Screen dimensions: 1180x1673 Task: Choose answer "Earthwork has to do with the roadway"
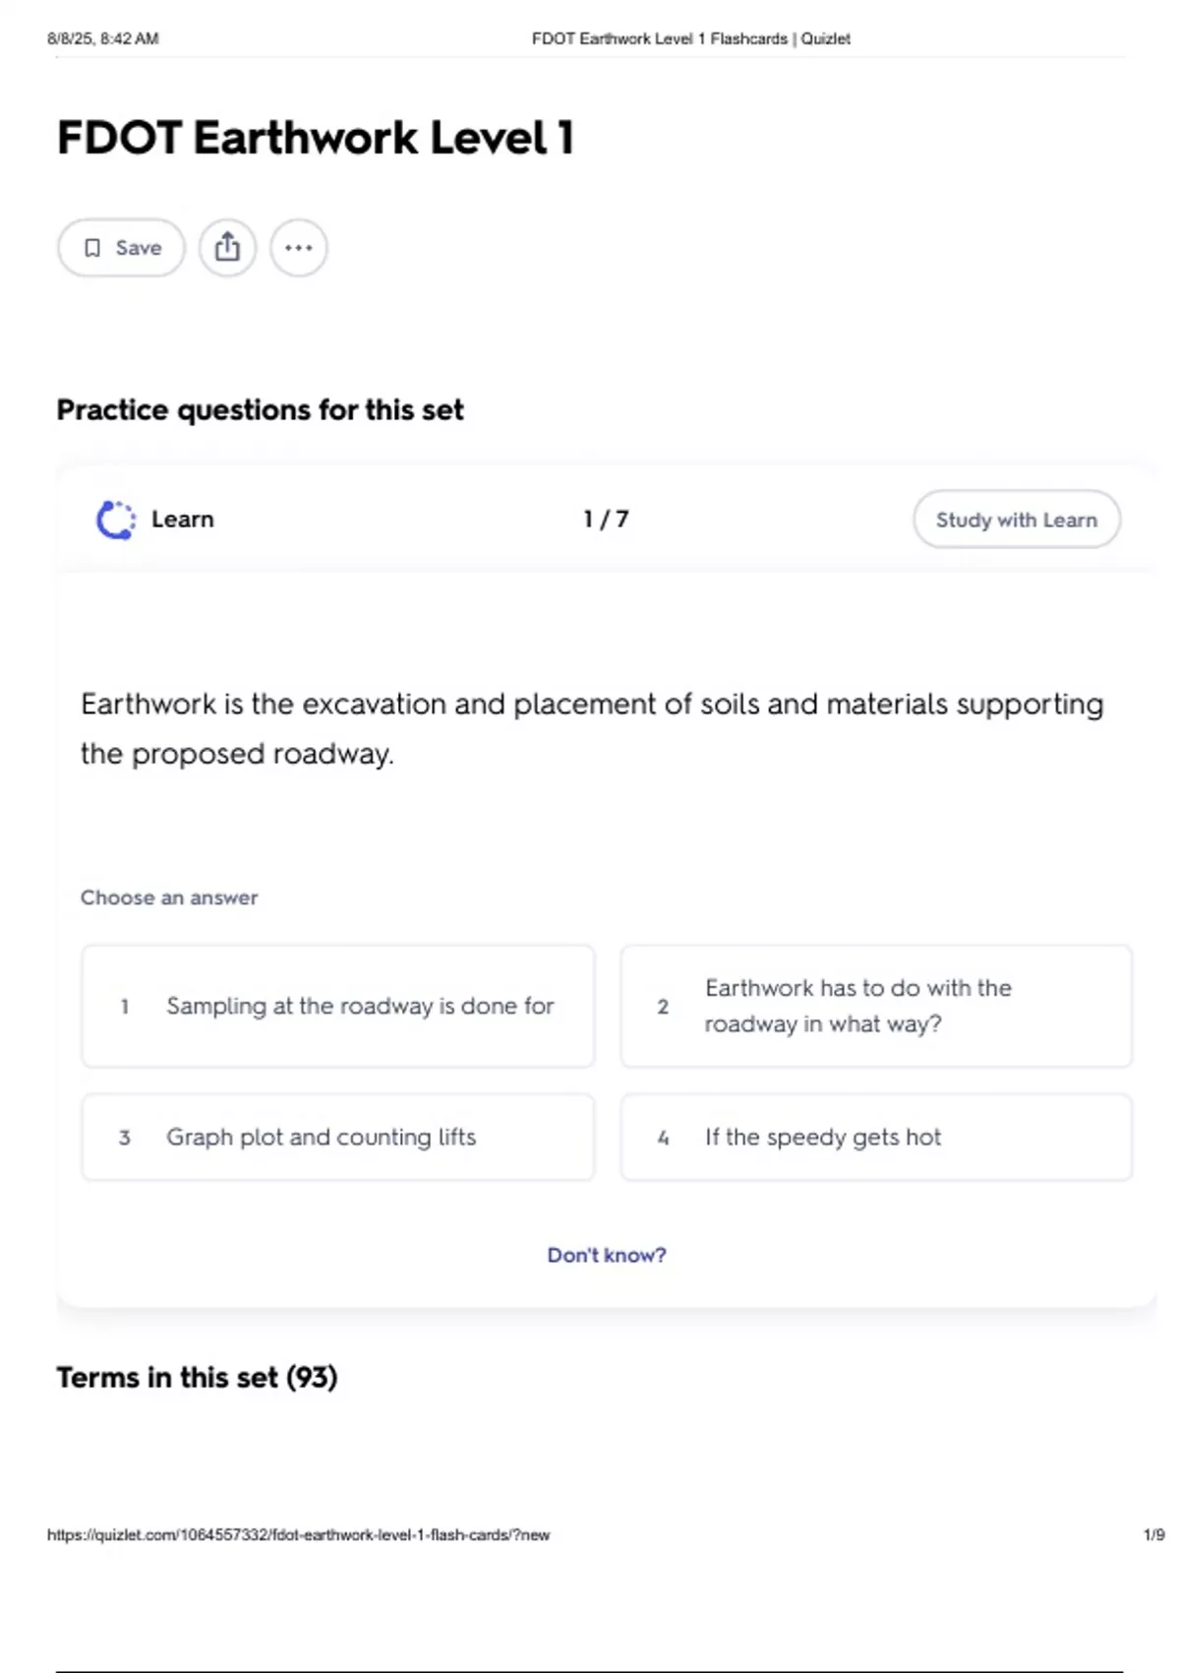click(876, 1006)
